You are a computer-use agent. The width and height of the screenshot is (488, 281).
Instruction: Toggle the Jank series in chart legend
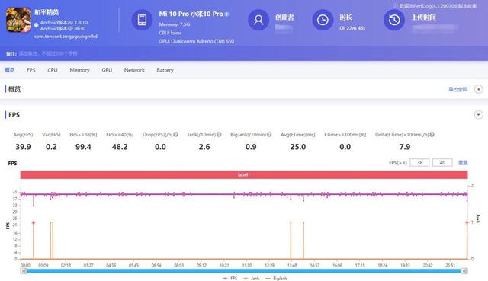(x=252, y=279)
